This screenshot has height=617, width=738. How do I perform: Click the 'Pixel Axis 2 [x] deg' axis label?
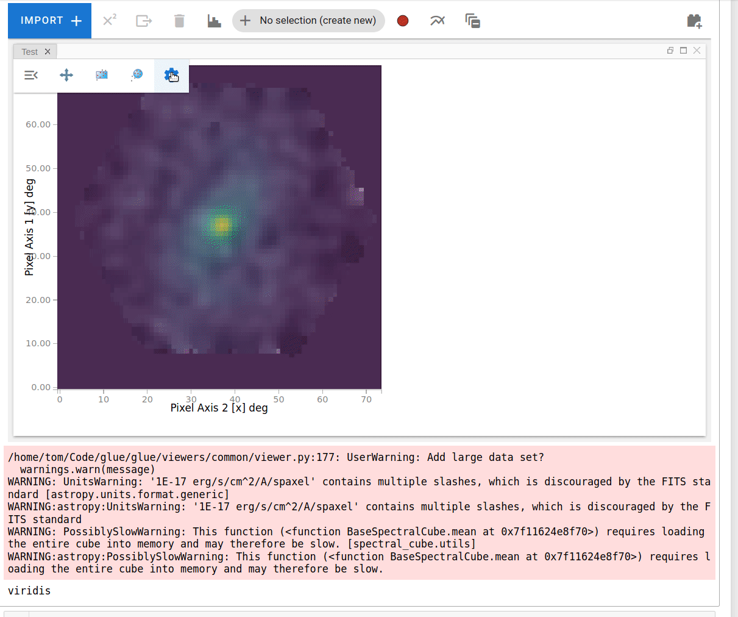tap(219, 408)
